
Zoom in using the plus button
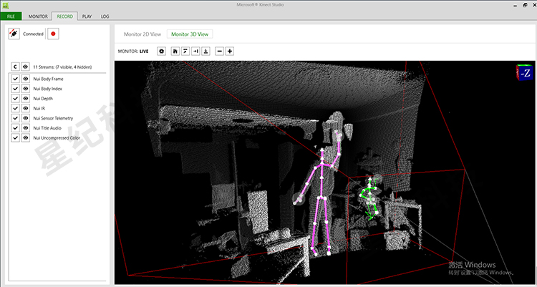[230, 51]
